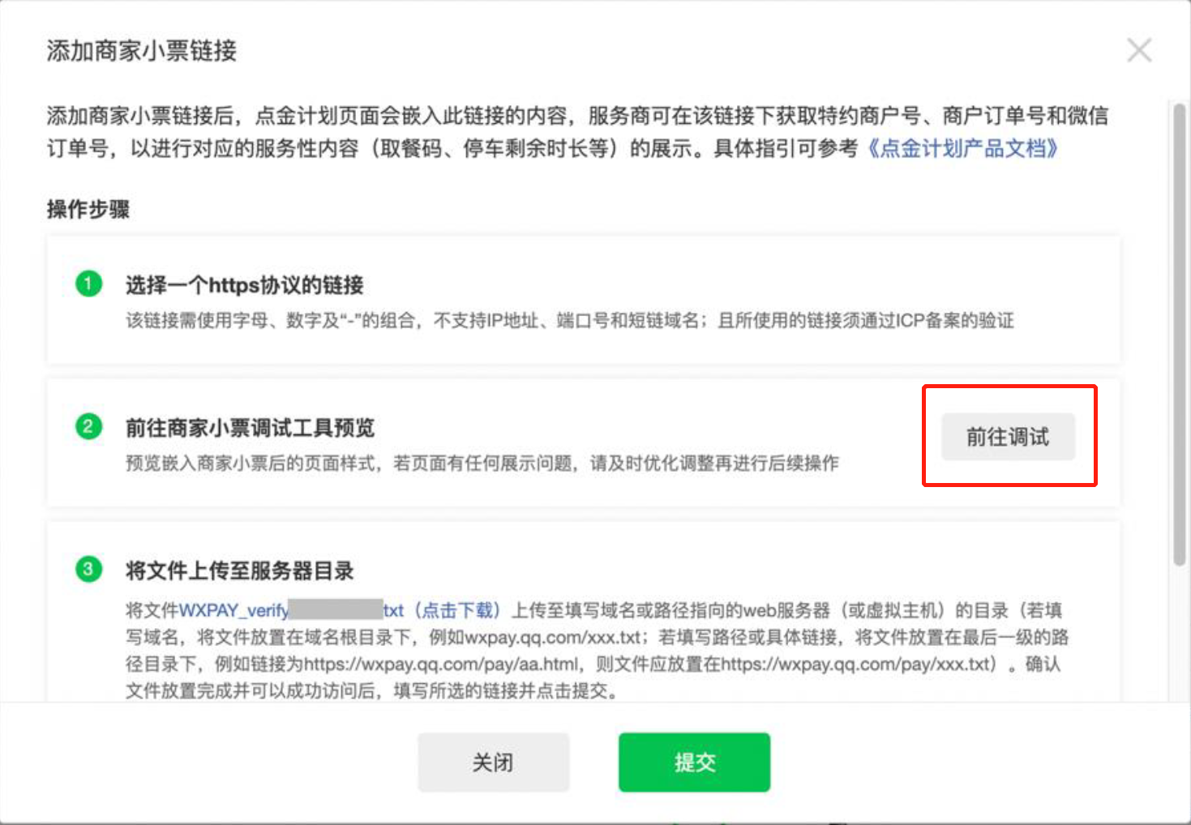Image resolution: width=1191 pixels, height=825 pixels.
Task: Click the 前往商家小票调试工具预览 step heading
Action: 250,428
